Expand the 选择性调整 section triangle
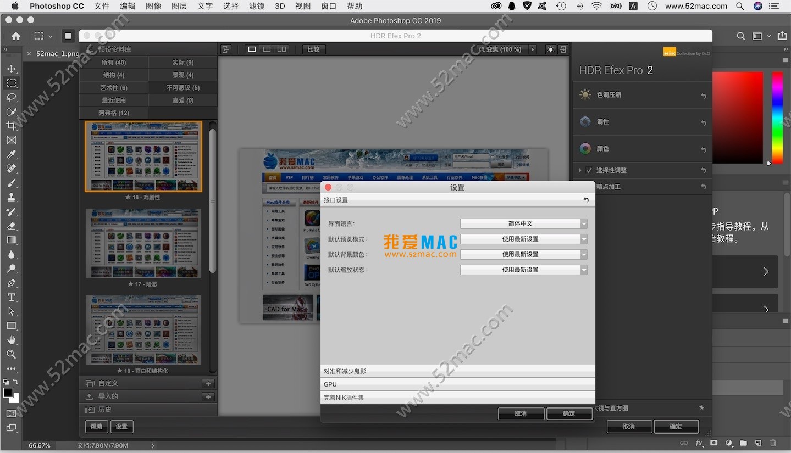The image size is (791, 453). (x=580, y=170)
